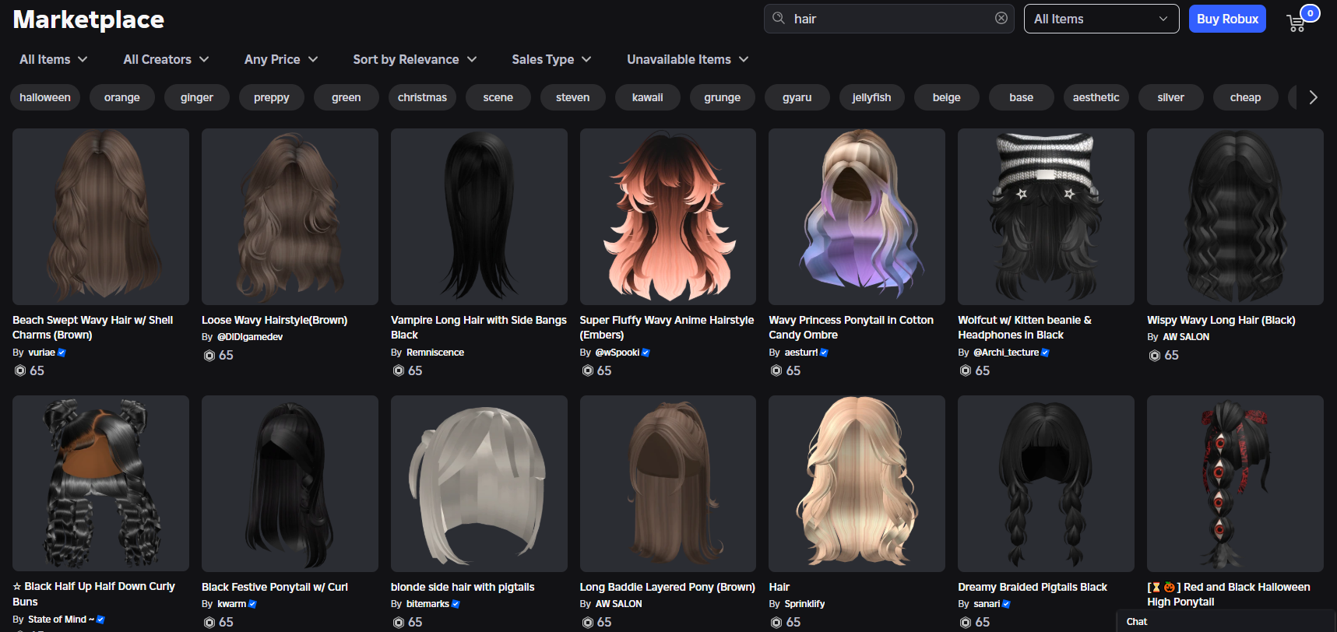This screenshot has height=632, width=1337.
Task: Click the item titled Hair
Action: point(779,587)
